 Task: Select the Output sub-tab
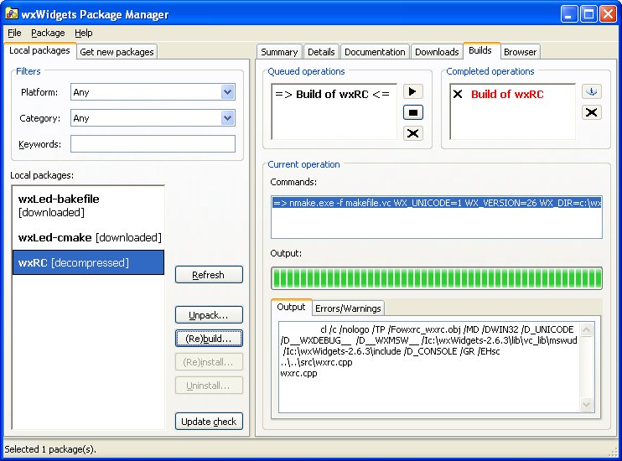[x=291, y=307]
